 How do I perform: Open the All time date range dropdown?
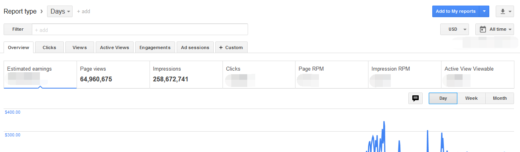(494, 29)
